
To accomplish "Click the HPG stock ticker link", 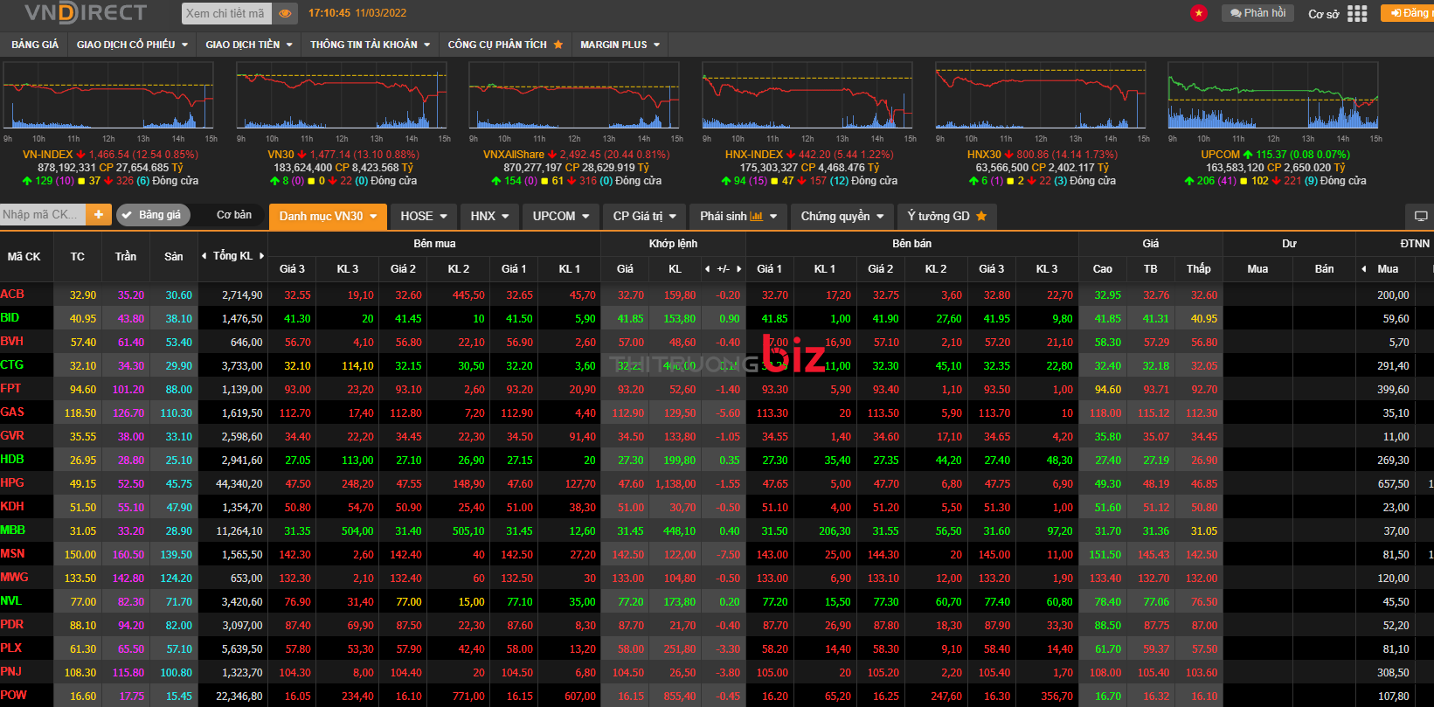I will [12, 483].
